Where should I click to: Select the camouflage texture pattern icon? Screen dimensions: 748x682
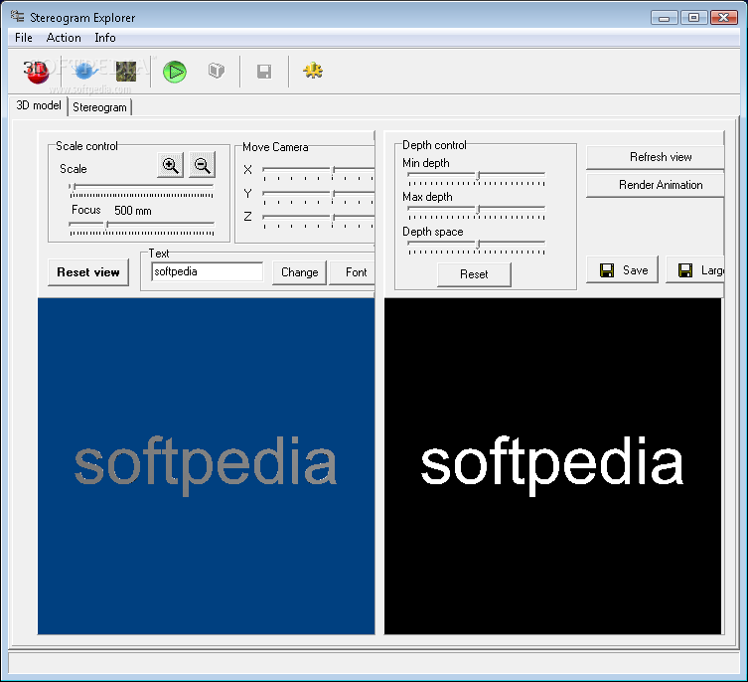[x=126, y=72]
